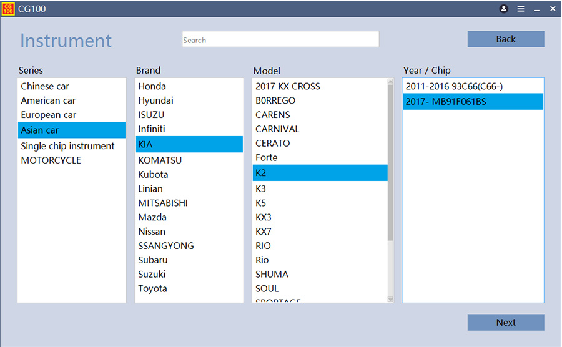
Task: Click the user account icon
Action: pyautogui.click(x=504, y=9)
